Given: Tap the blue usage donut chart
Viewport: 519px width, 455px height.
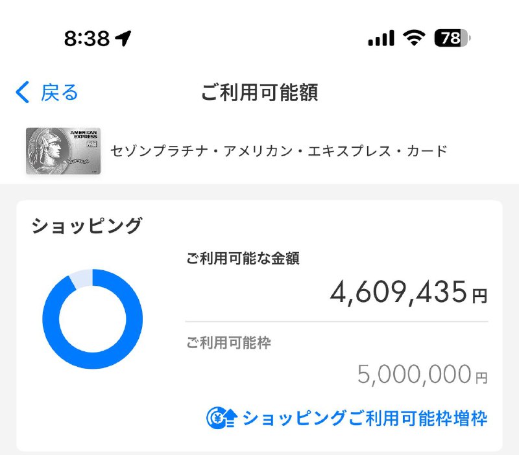Looking at the screenshot, I should (x=94, y=318).
